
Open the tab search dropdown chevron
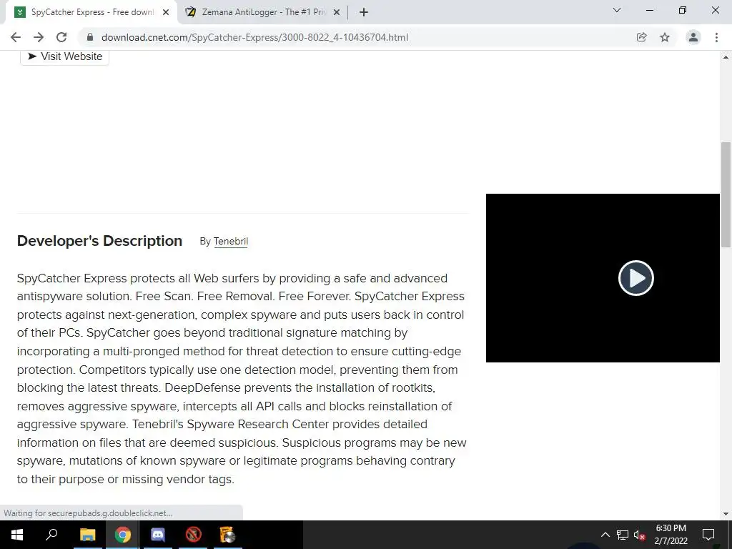[617, 10]
